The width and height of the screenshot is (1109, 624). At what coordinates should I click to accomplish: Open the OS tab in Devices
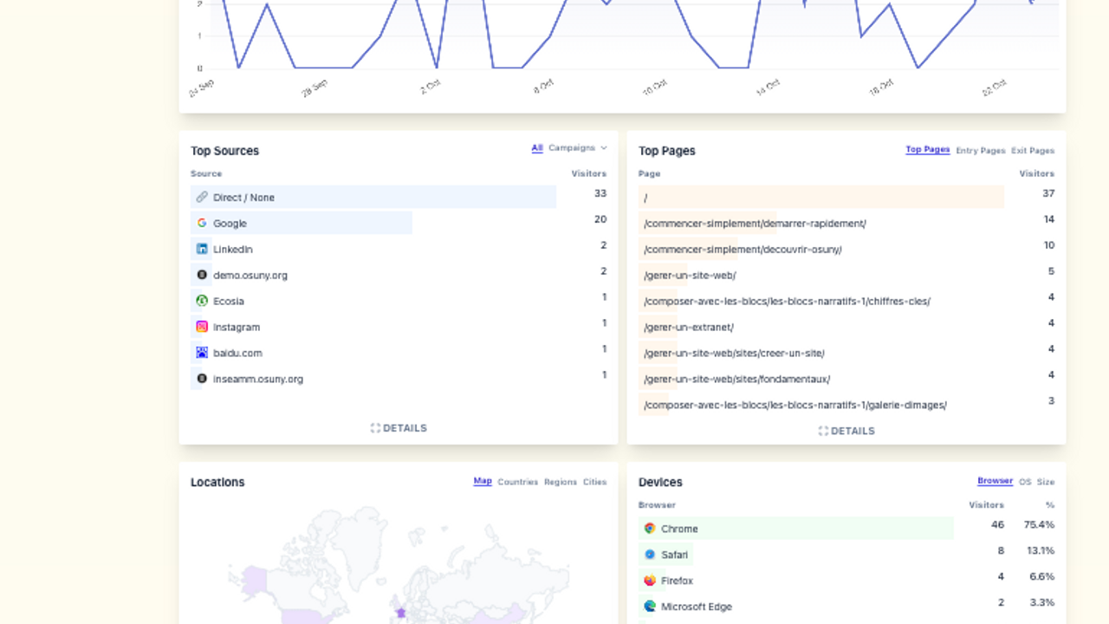tap(1024, 482)
